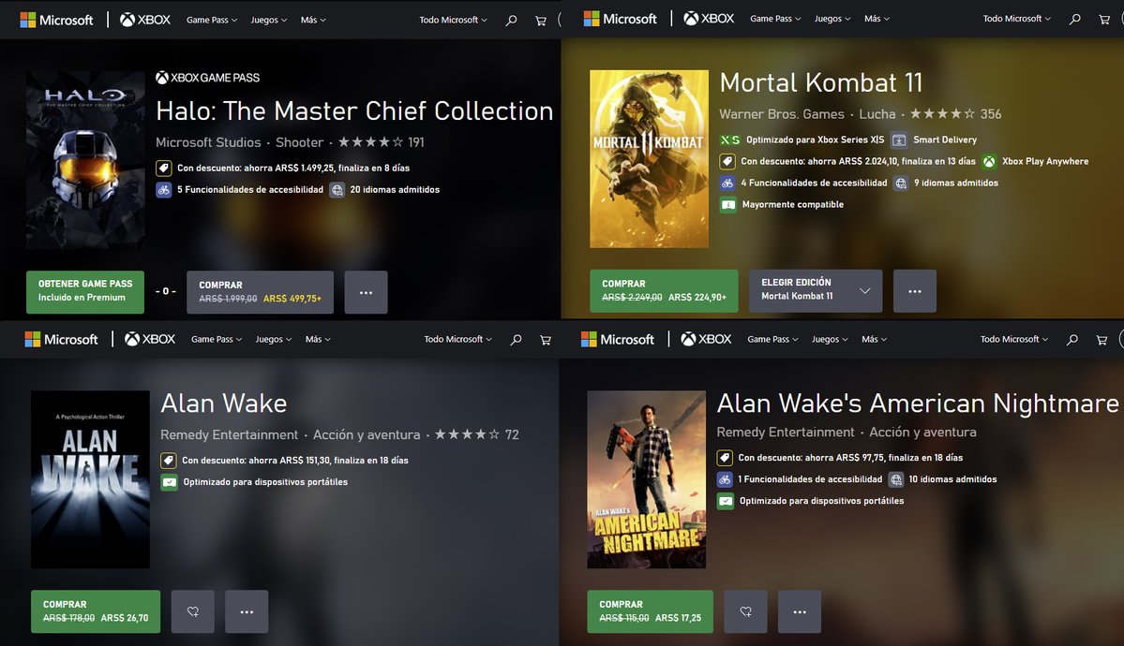Image resolution: width=1124 pixels, height=646 pixels.
Task: Click Xbox Game Pass logo above Halo title
Action: pos(208,78)
